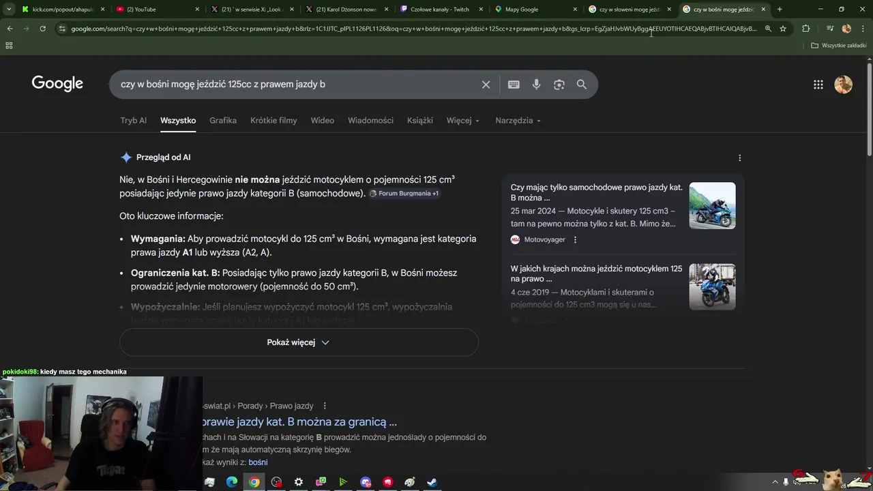Clear the search query with the X icon
Image resolution: width=873 pixels, height=491 pixels.
[486, 85]
